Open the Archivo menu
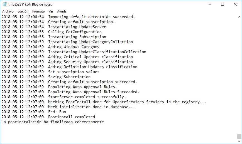The image size is (242, 144). [x=8, y=11]
